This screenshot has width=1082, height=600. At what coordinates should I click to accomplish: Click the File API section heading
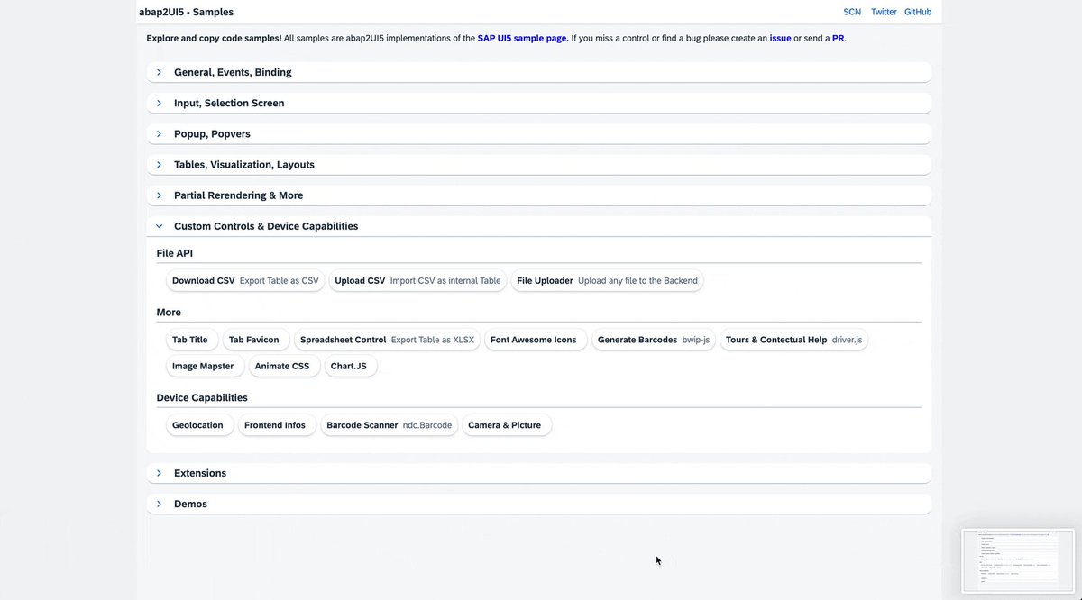click(175, 253)
